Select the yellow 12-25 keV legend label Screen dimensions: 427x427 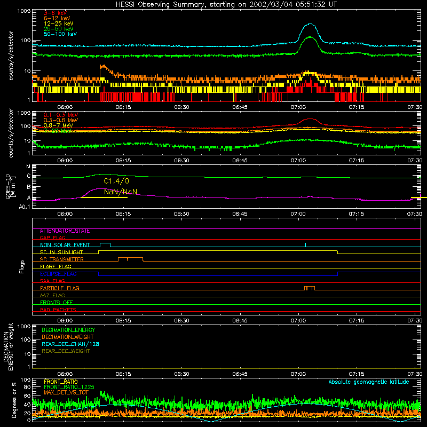(x=58, y=23)
